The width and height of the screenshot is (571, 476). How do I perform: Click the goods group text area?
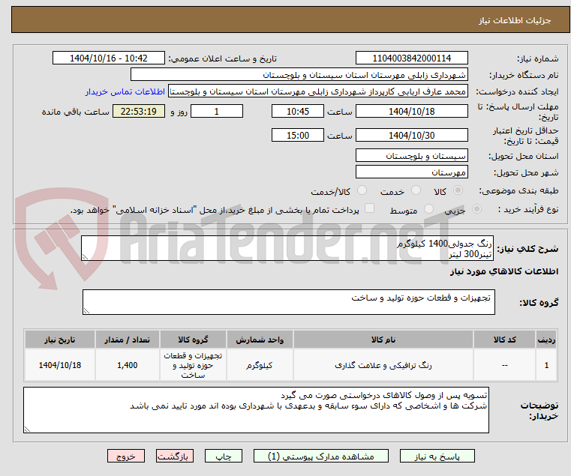point(288,302)
